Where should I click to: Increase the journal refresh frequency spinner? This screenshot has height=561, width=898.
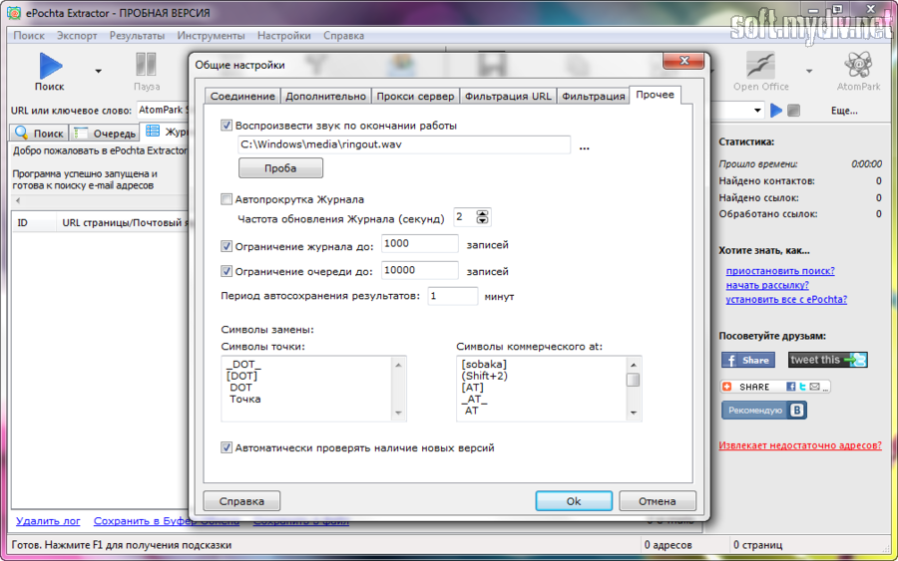pos(482,213)
